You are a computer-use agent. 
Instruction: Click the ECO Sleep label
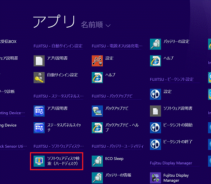click(114, 159)
